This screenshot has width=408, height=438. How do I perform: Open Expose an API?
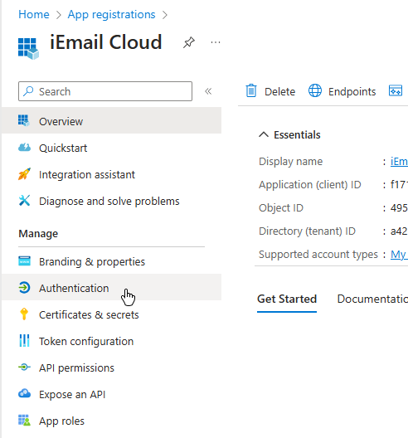111,394
